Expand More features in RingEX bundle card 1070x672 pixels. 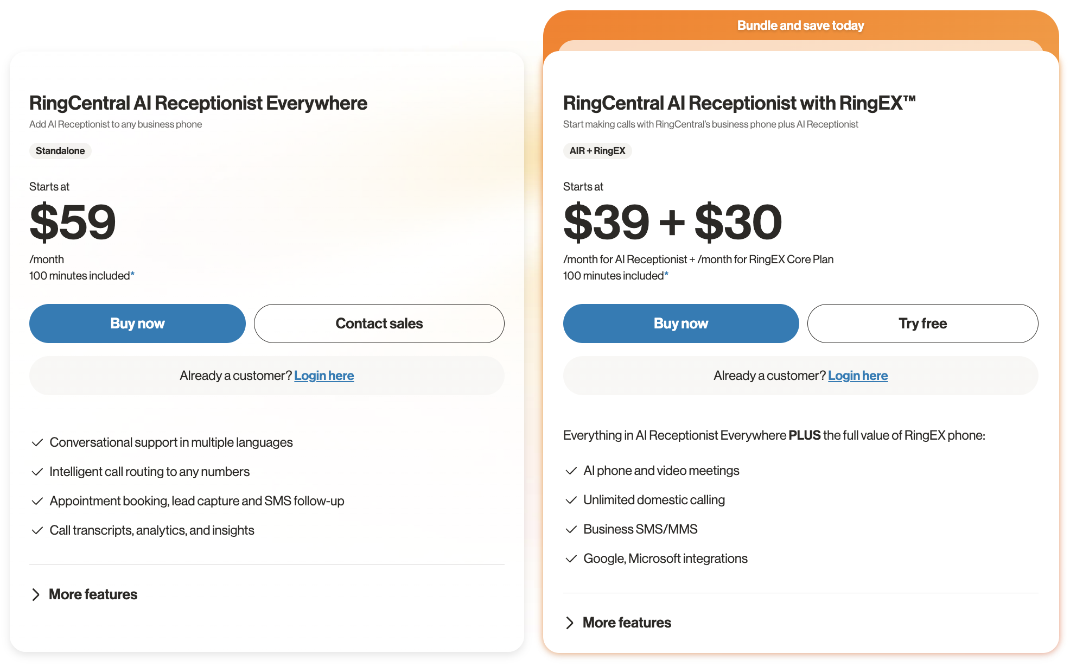(627, 623)
